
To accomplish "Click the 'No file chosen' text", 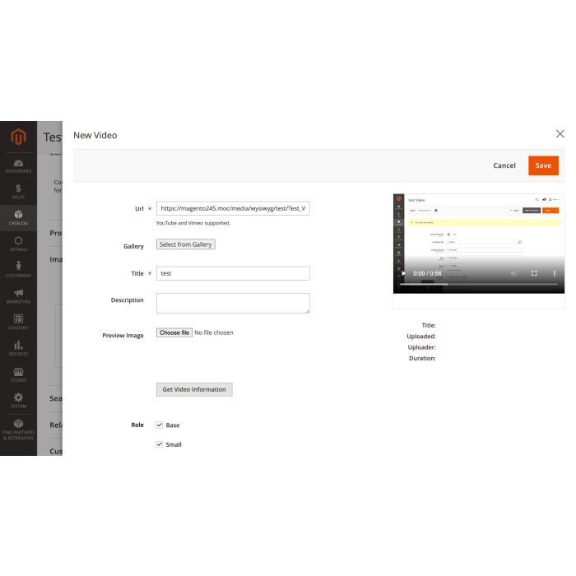I will (214, 332).
